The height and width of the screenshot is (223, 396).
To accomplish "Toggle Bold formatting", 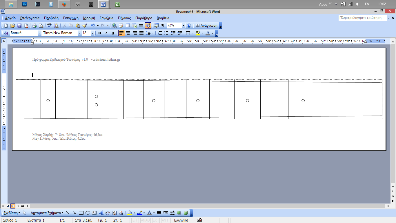I will (99, 33).
